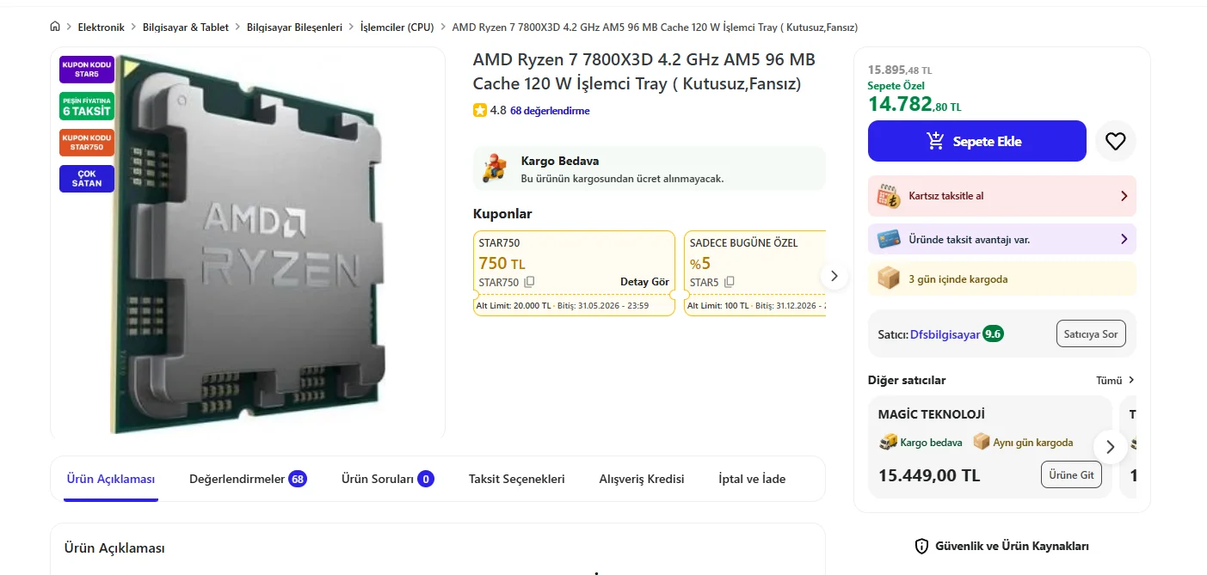Open the 68 değerlendirme link

point(550,111)
